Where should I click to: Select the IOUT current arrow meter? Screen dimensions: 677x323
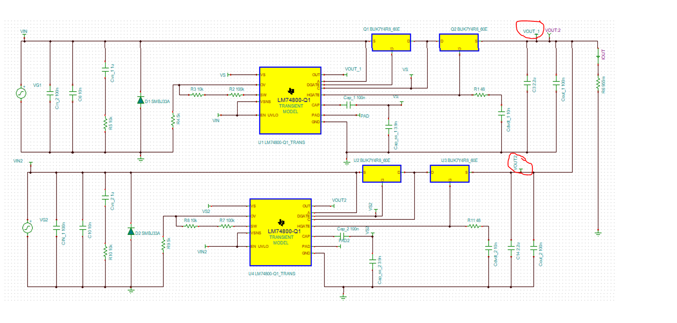click(x=599, y=57)
